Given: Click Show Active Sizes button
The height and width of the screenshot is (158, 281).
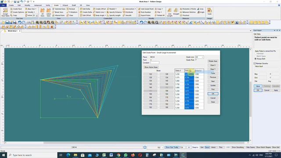Looking at the screenshot, I should 151,67.
